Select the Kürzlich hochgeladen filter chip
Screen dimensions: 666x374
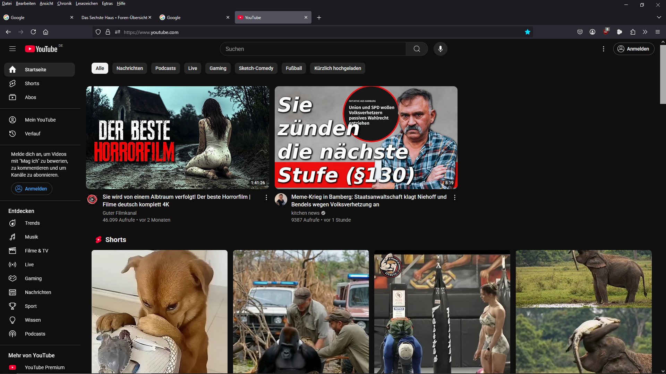[x=337, y=68]
